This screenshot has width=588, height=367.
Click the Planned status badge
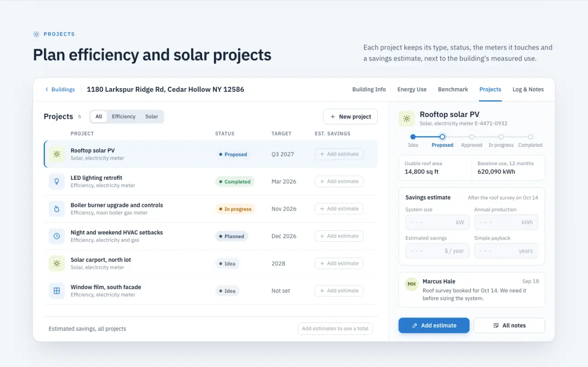tap(232, 236)
